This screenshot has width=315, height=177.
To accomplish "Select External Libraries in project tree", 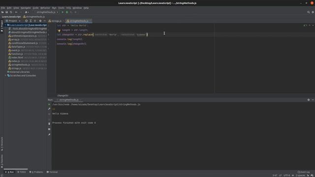I will (x=20, y=72).
